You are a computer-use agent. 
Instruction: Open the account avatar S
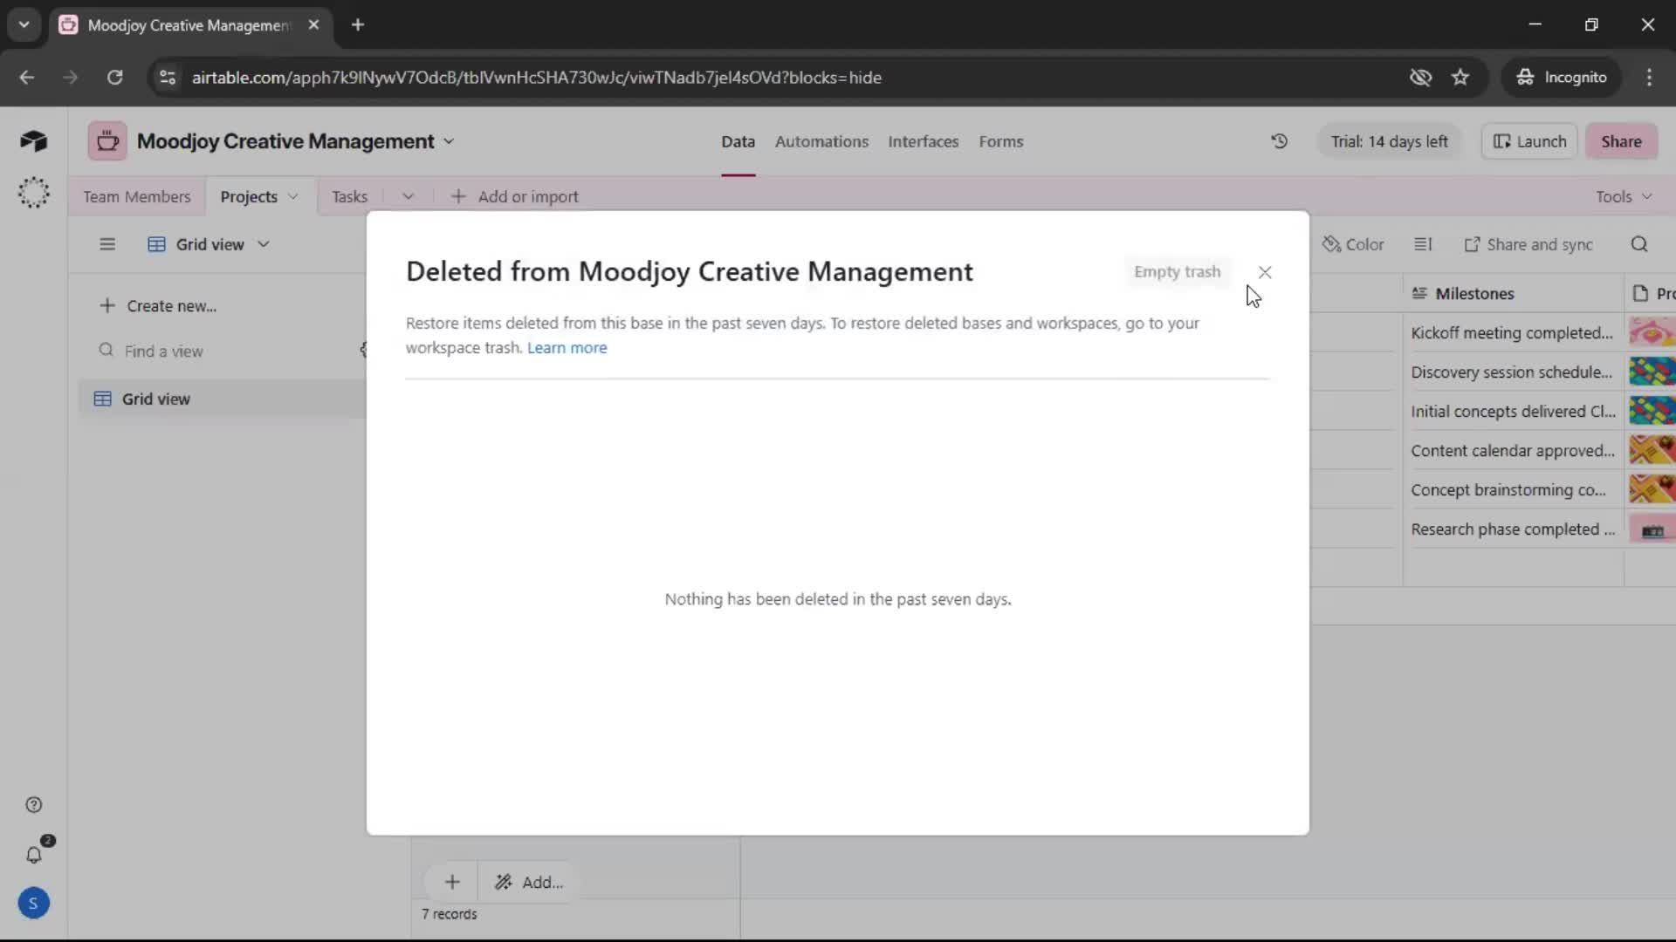[x=33, y=904]
